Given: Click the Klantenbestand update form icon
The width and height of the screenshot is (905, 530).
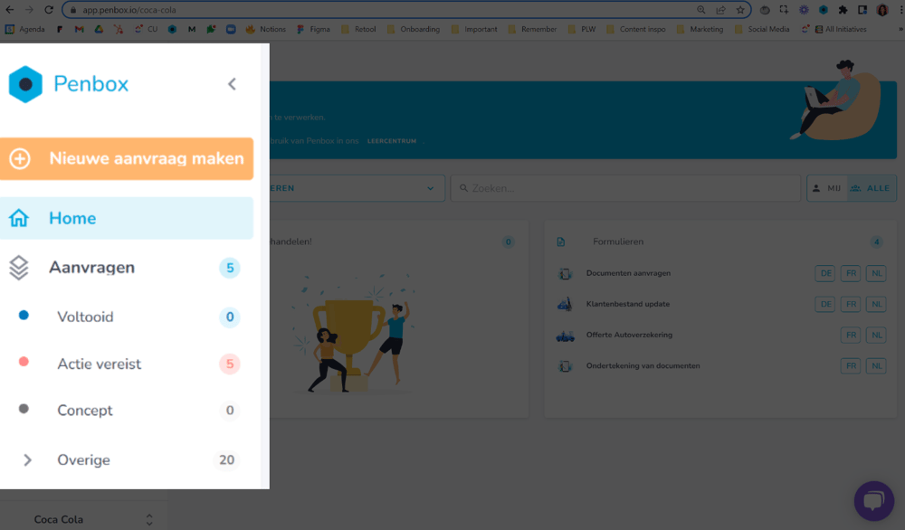Looking at the screenshot, I should pos(565,304).
